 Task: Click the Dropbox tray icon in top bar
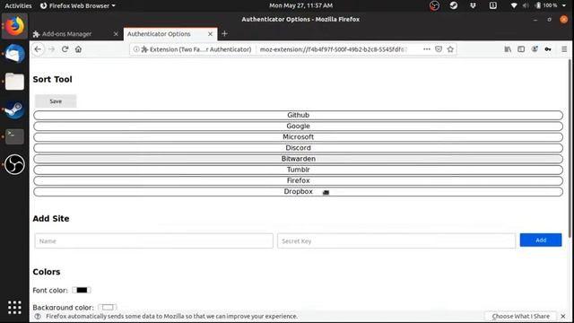point(473,5)
